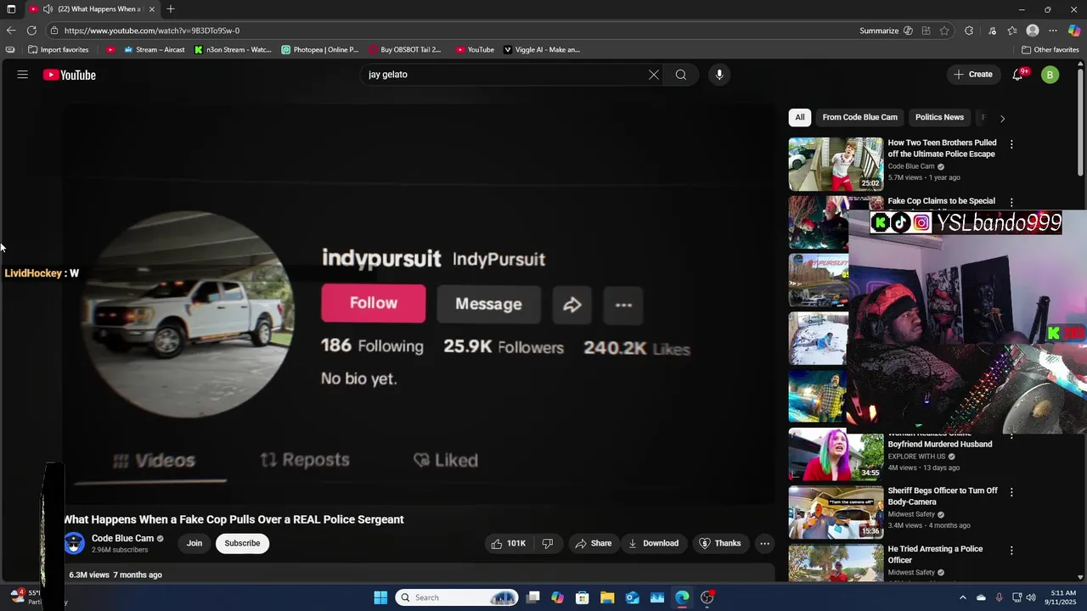Like the video with thumbs up

[508, 543]
